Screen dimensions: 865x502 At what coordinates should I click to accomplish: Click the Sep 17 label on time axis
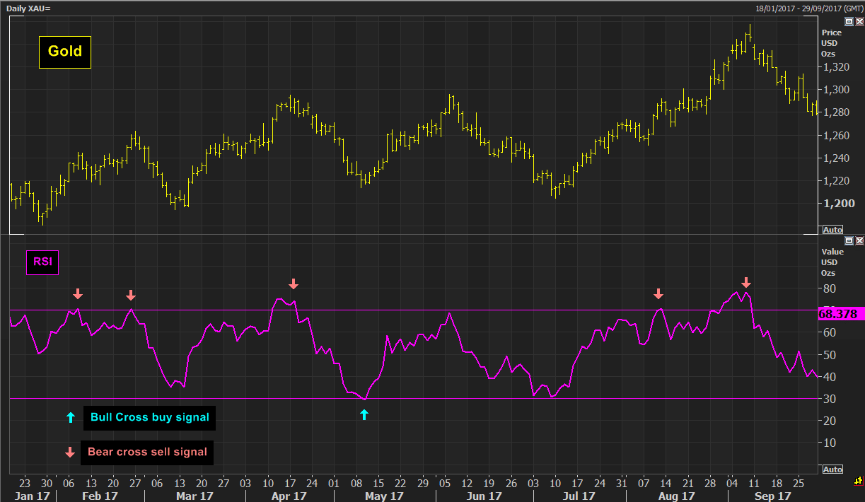(x=767, y=496)
